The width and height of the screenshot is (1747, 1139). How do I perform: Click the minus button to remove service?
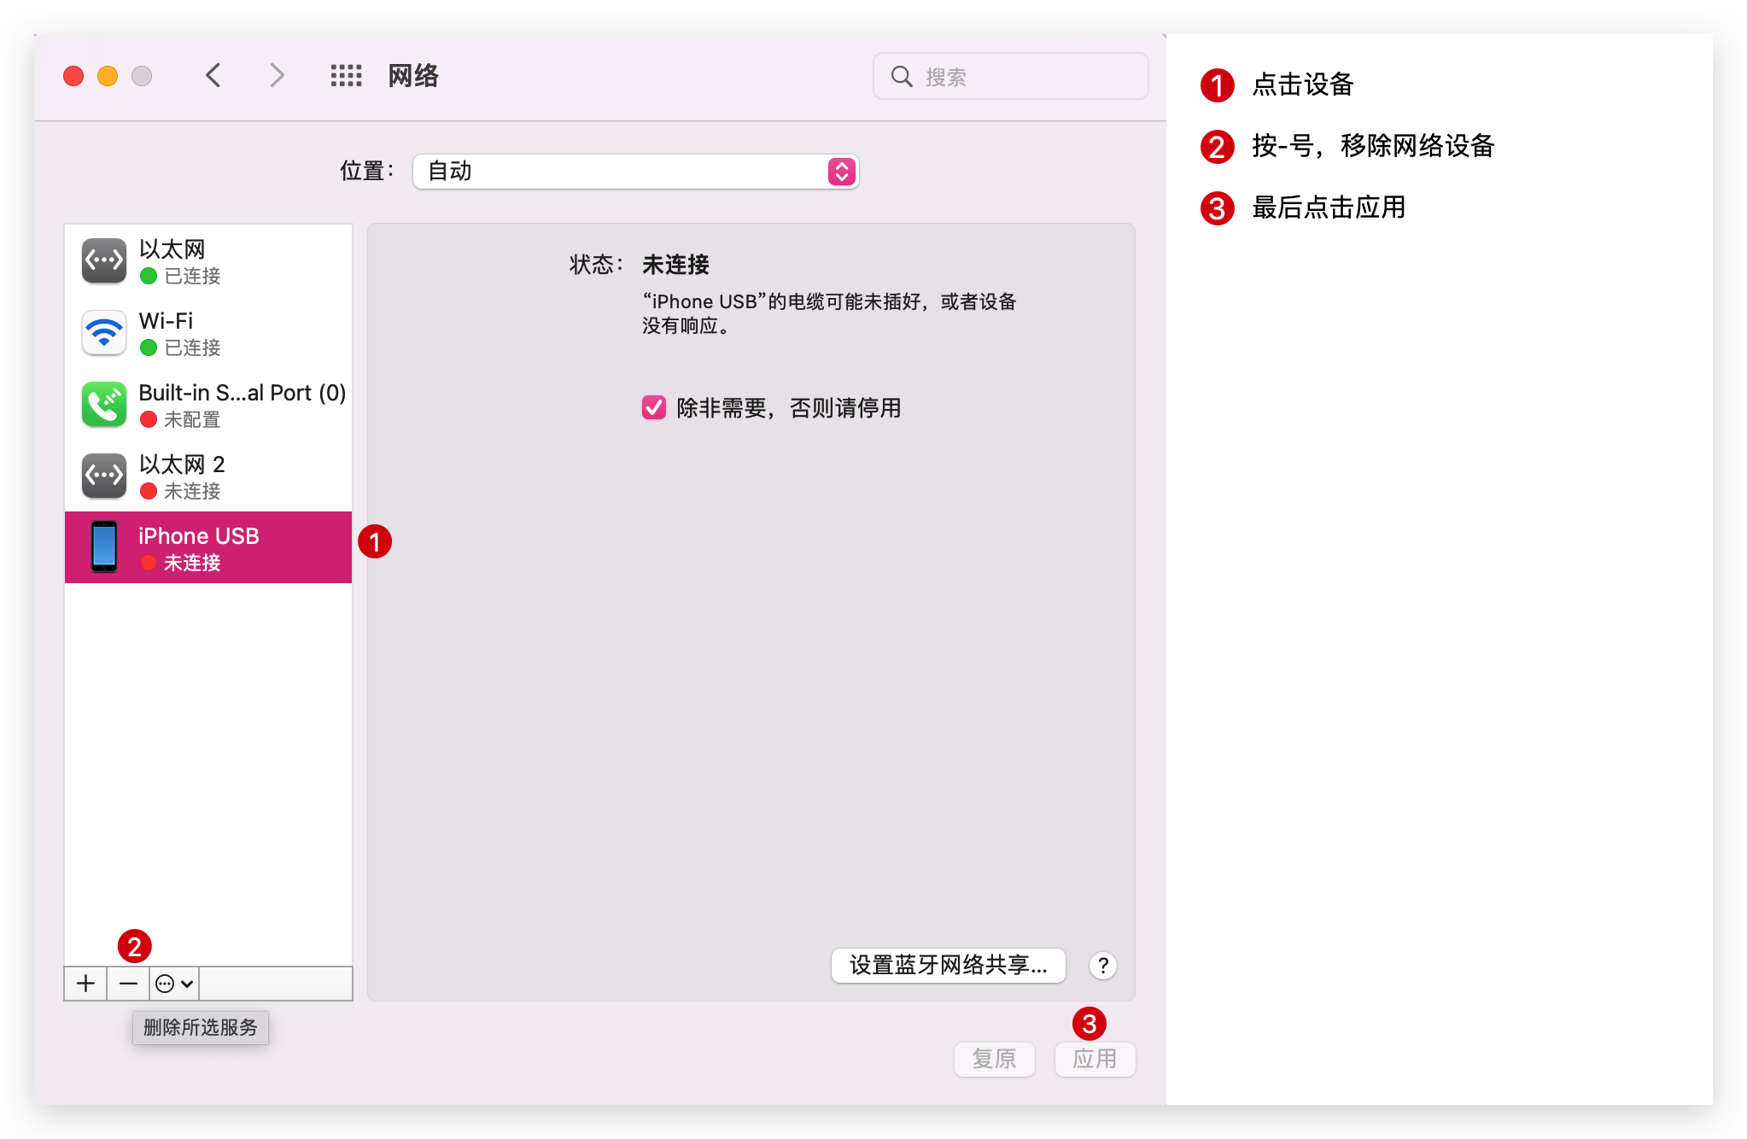128,984
